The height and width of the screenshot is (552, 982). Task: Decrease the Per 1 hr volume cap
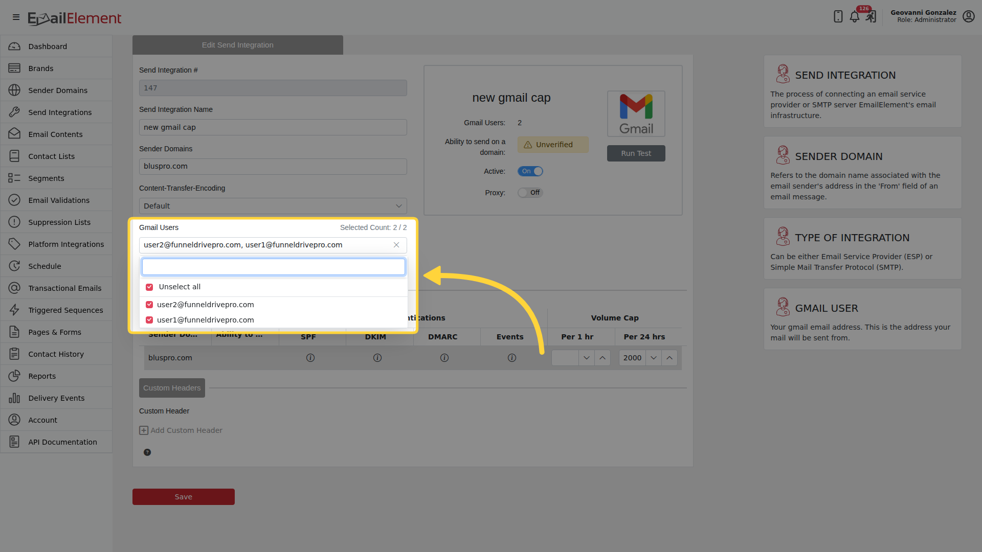[587, 358]
